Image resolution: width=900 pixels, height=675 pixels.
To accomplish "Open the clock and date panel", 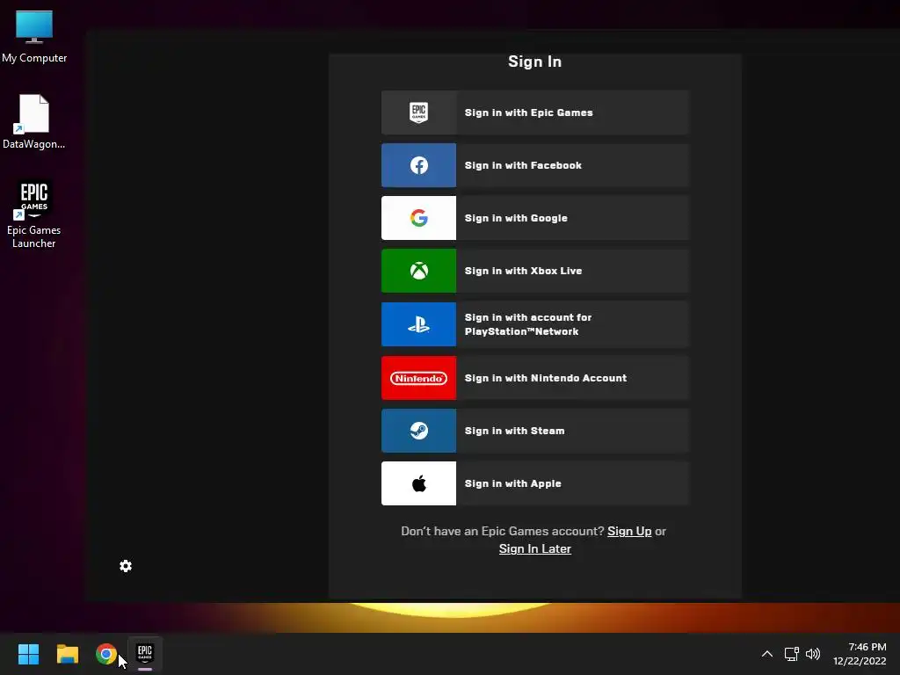I will 860,654.
